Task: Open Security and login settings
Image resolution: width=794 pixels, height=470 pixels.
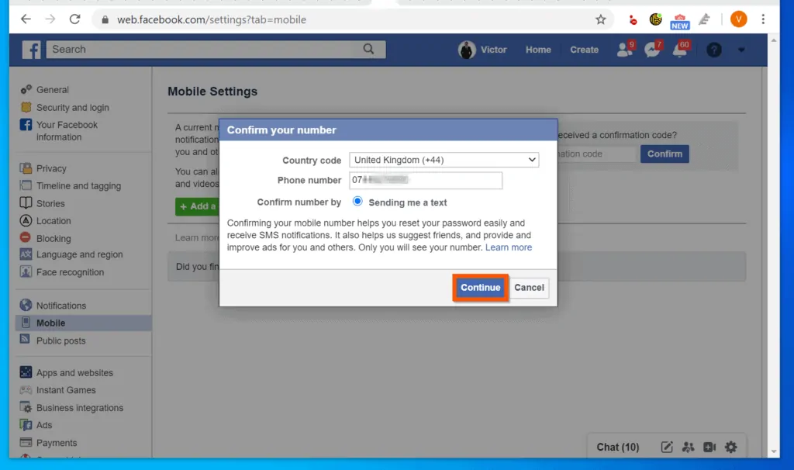Action: tap(72, 107)
